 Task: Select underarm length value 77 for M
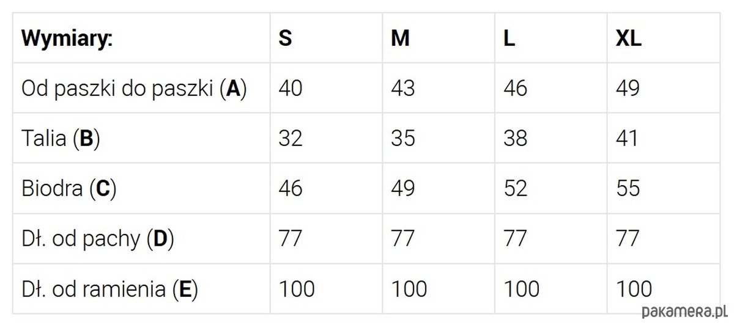pyautogui.click(x=402, y=238)
